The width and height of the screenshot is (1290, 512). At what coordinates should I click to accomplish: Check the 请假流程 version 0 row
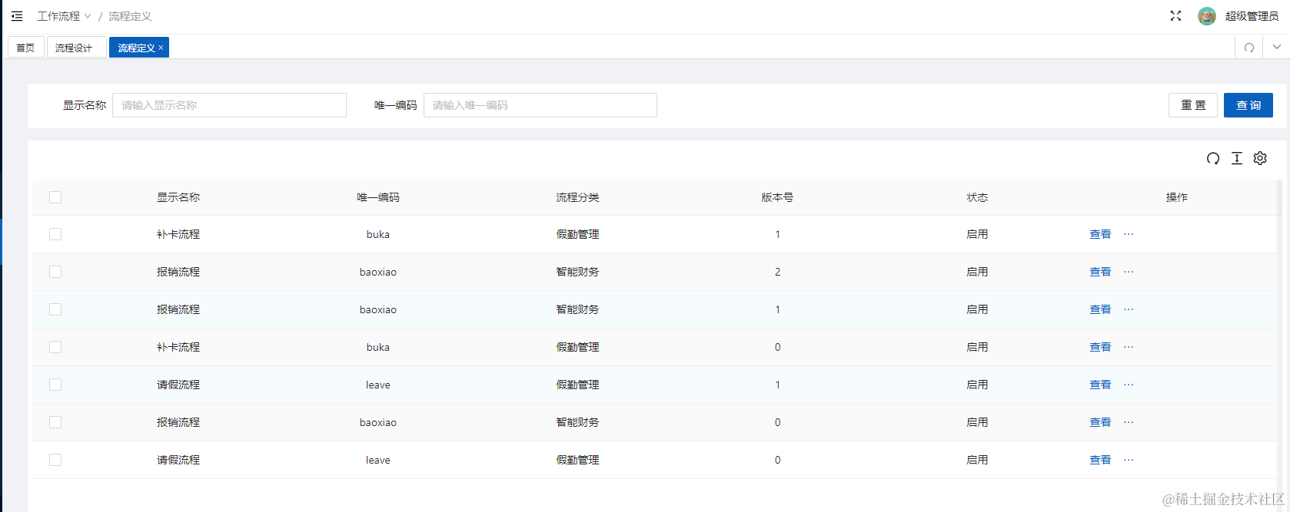(55, 460)
